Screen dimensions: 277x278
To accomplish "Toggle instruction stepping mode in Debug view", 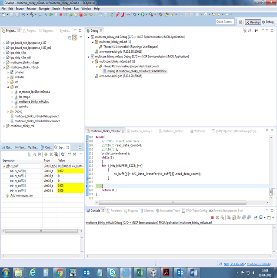I will tap(256, 30).
